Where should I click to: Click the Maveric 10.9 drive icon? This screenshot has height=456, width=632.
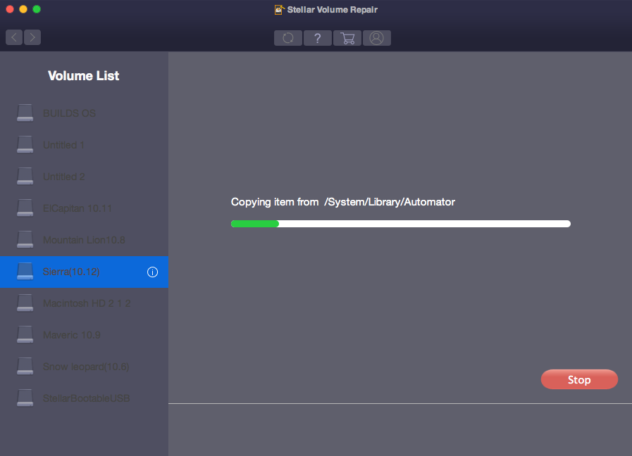[x=25, y=335]
